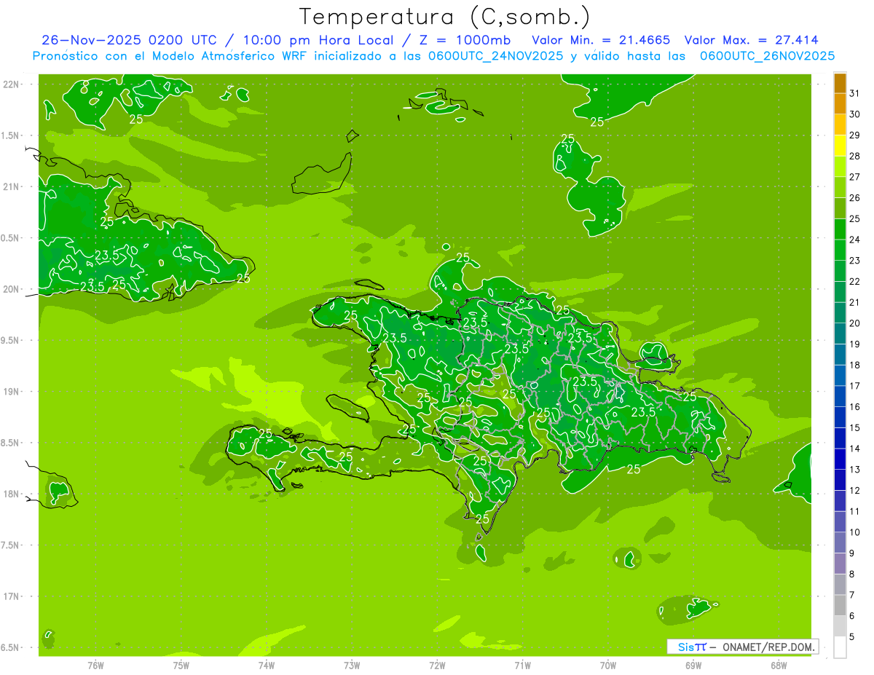Click the "18N" latitude label
The image size is (874, 675).
pos(12,494)
